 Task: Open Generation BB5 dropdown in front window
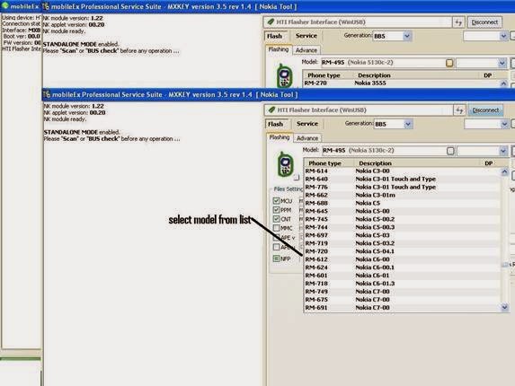tap(408, 124)
